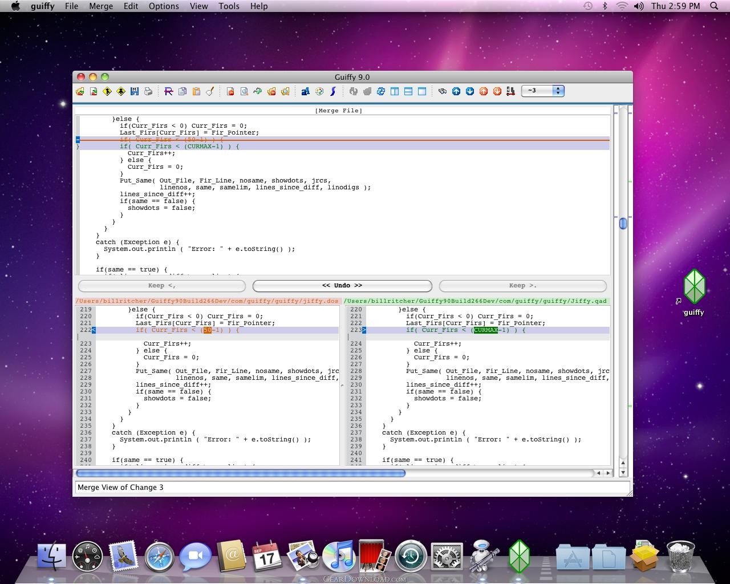
Task: Click the orange up-arrow previous conflict icon
Action: (x=484, y=91)
